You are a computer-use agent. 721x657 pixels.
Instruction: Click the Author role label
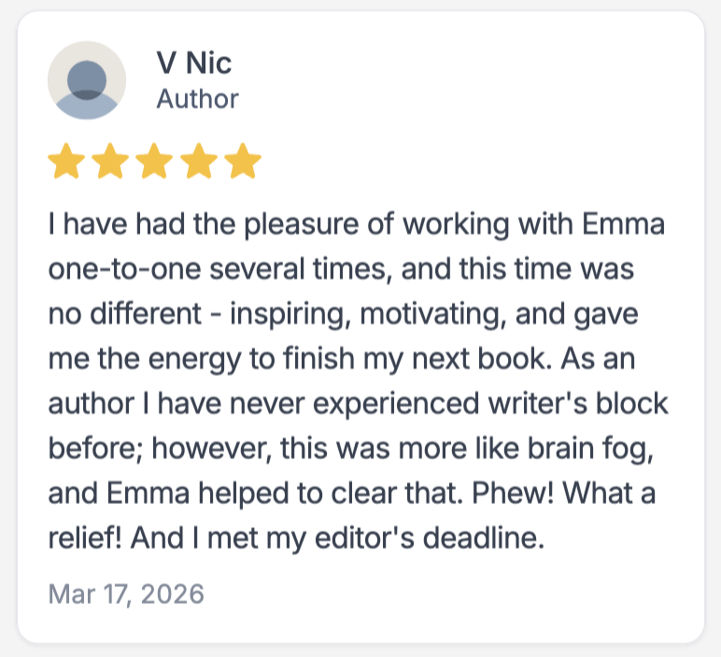pos(197,98)
